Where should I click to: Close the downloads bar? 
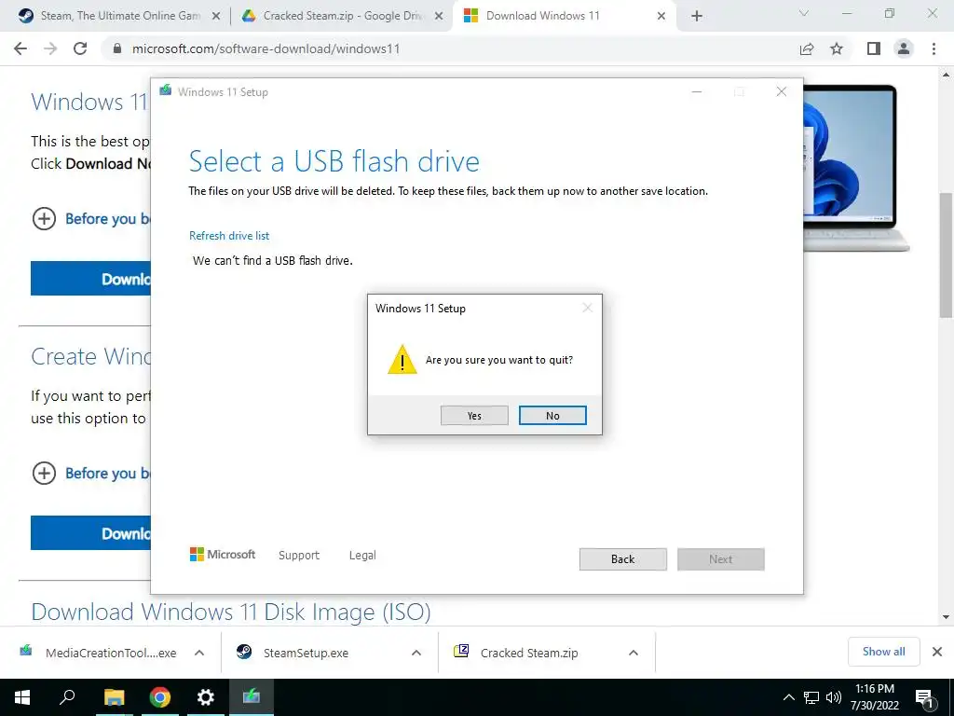(x=937, y=652)
